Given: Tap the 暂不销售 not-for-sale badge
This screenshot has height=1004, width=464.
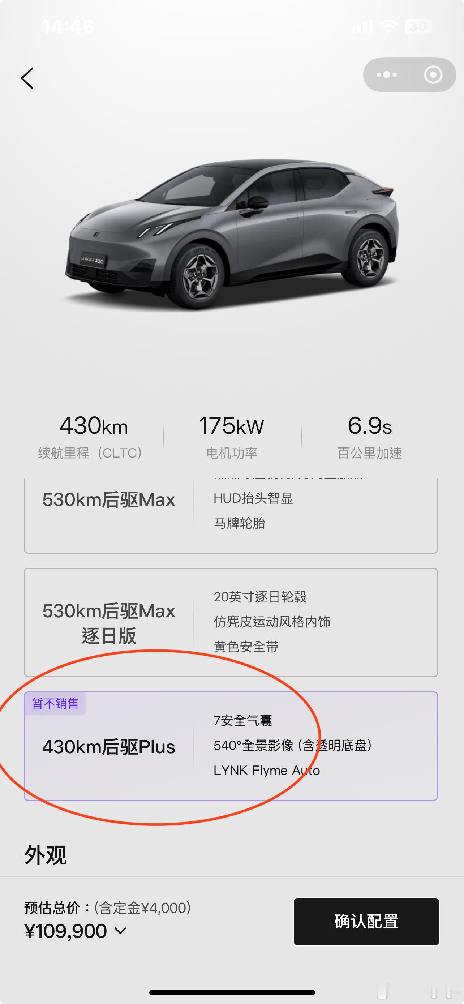Looking at the screenshot, I should point(55,704).
